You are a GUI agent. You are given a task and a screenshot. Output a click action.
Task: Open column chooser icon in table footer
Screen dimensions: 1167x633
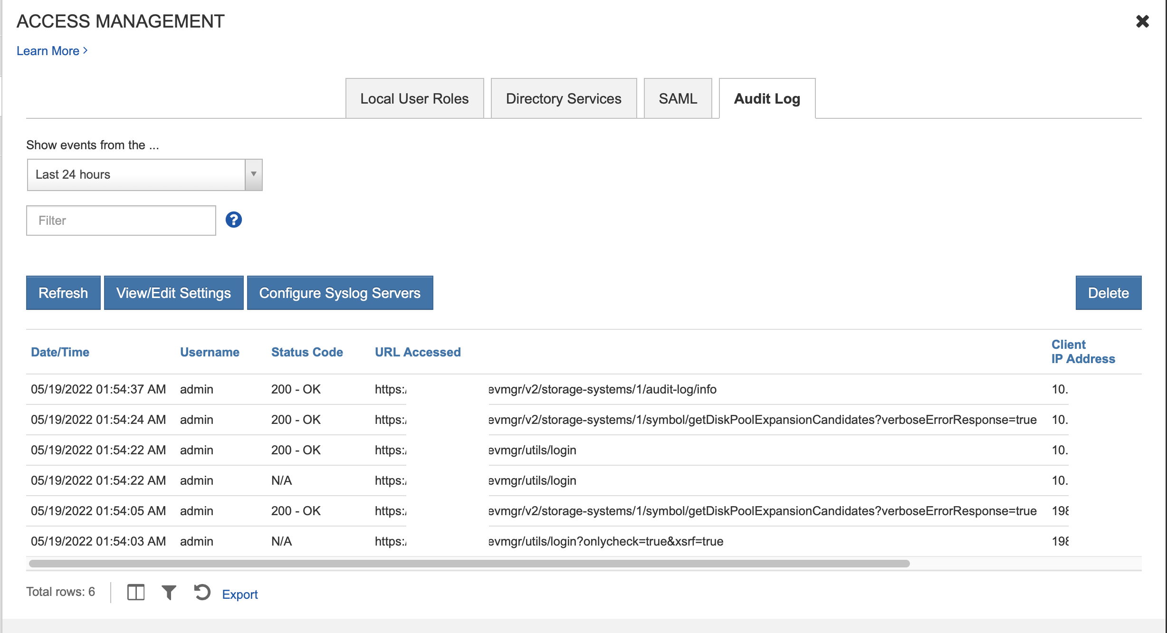click(135, 593)
